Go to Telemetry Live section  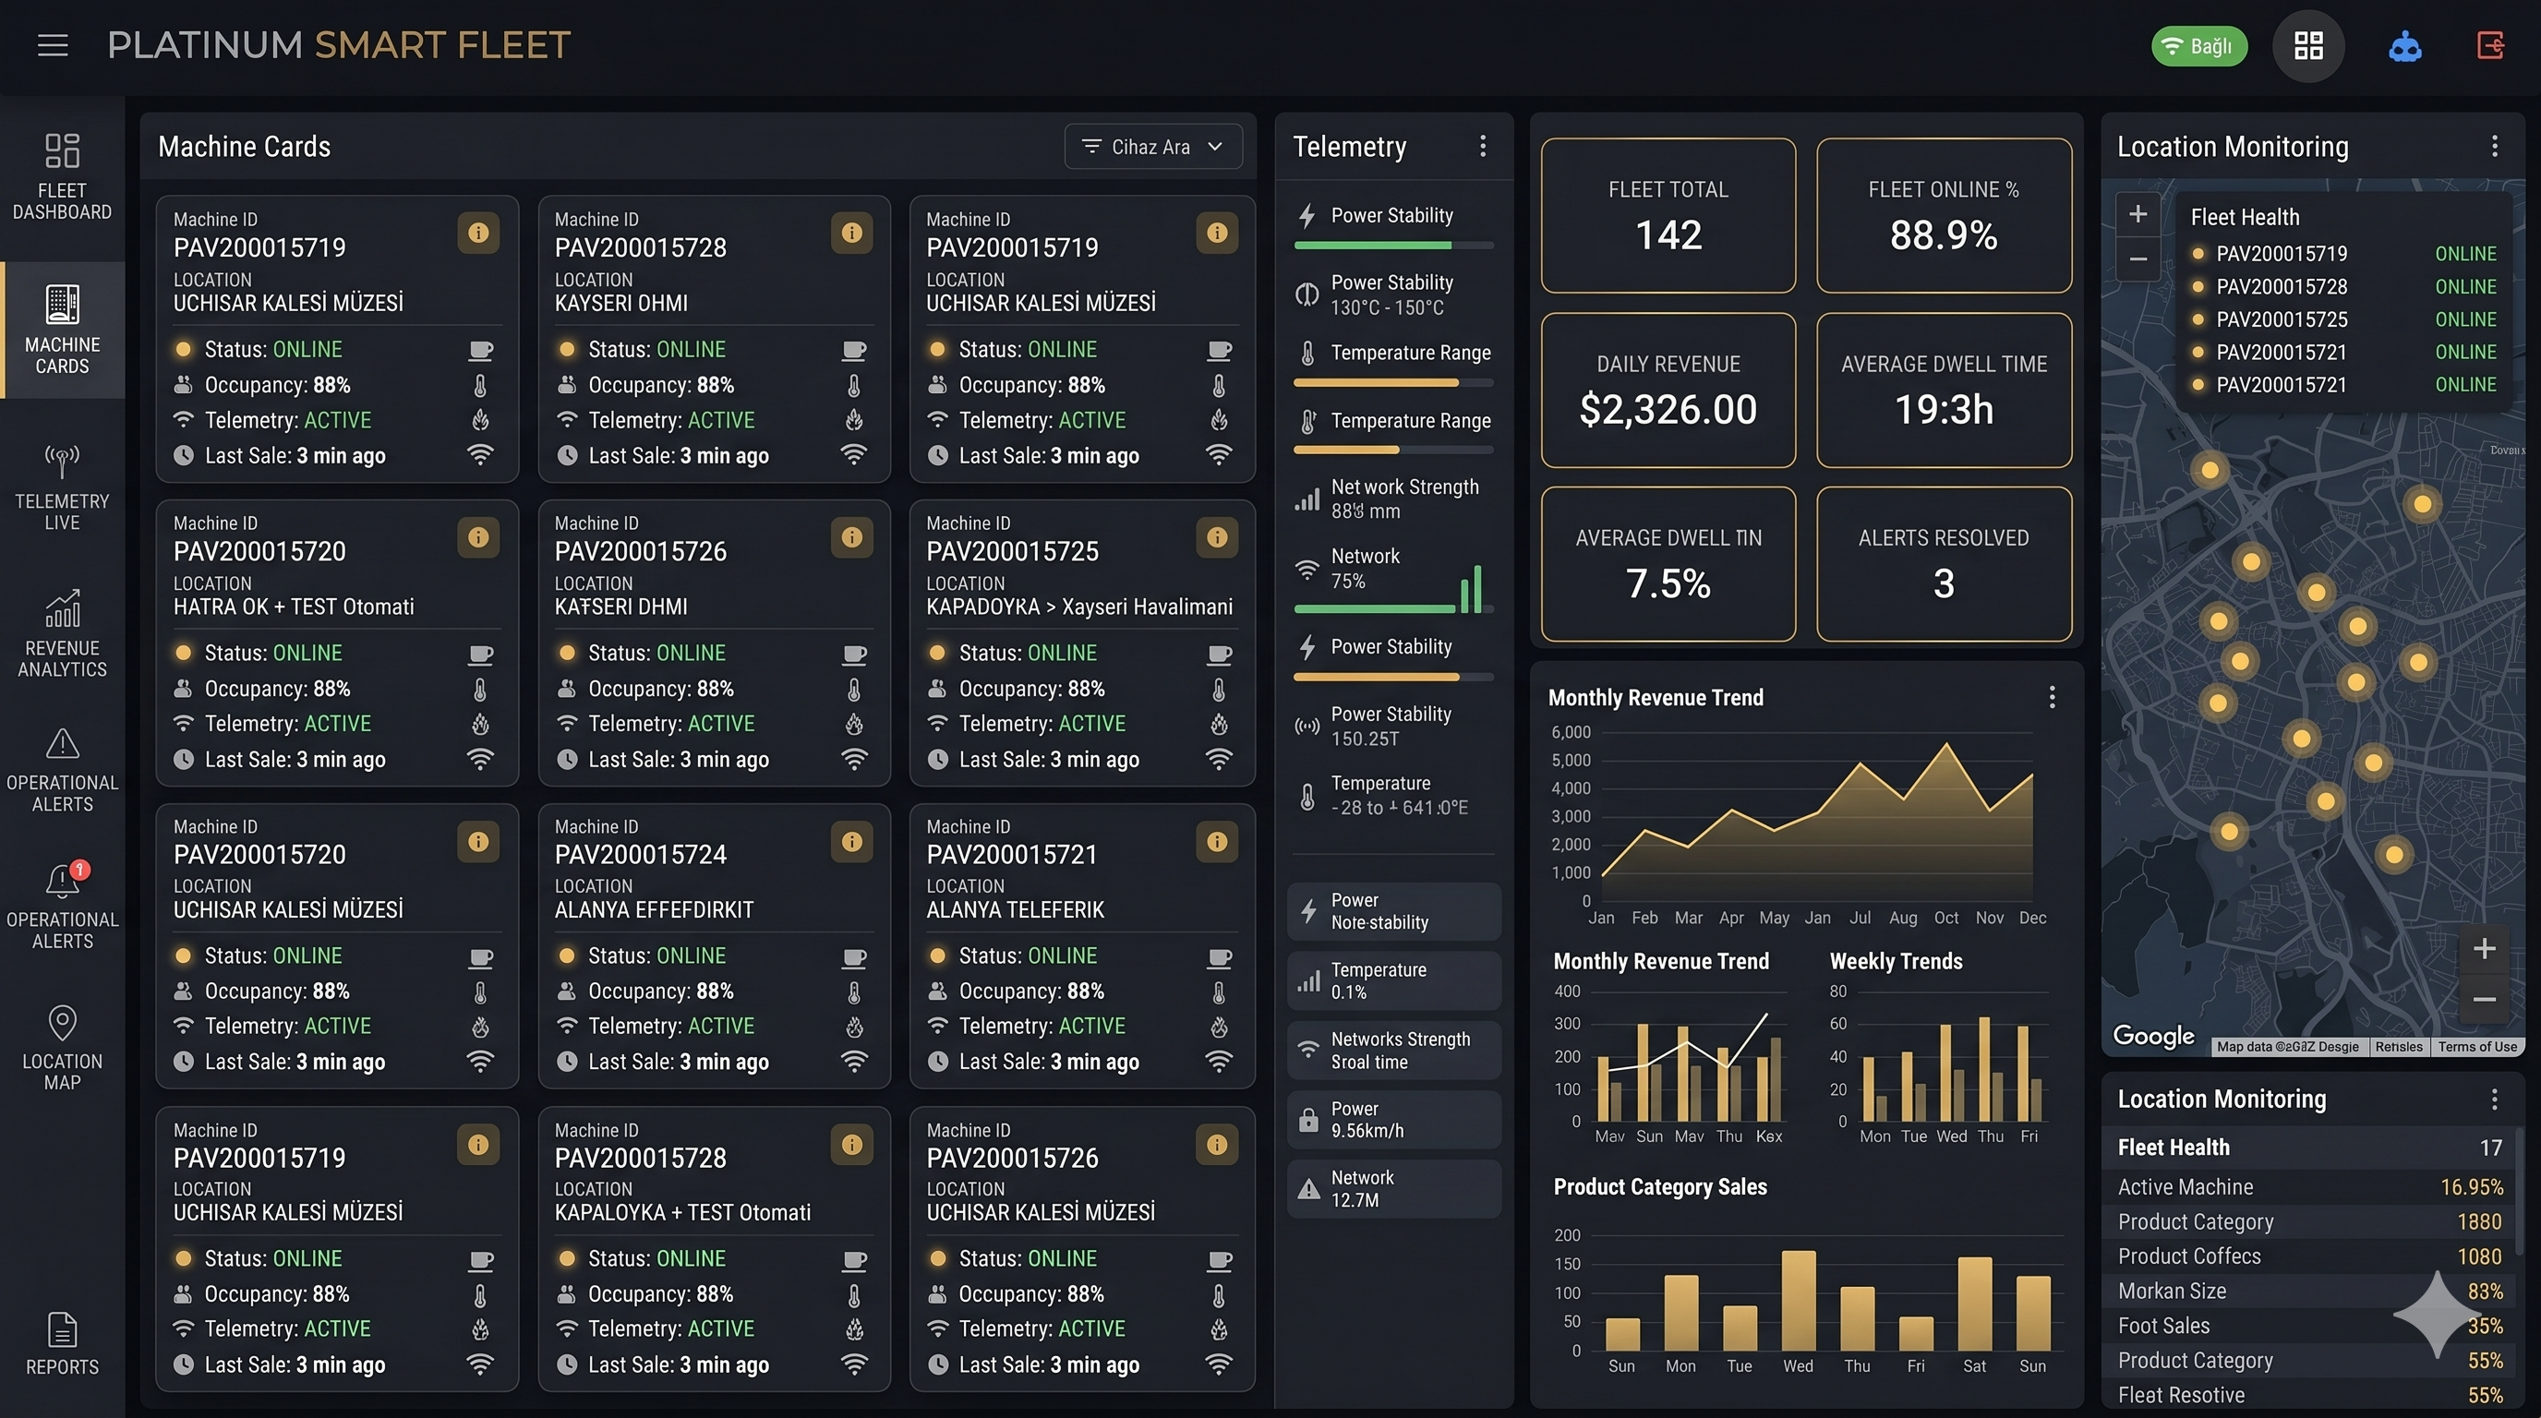tap(62, 488)
